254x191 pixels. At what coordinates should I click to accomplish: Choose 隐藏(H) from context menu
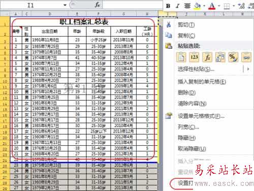tap(186, 138)
